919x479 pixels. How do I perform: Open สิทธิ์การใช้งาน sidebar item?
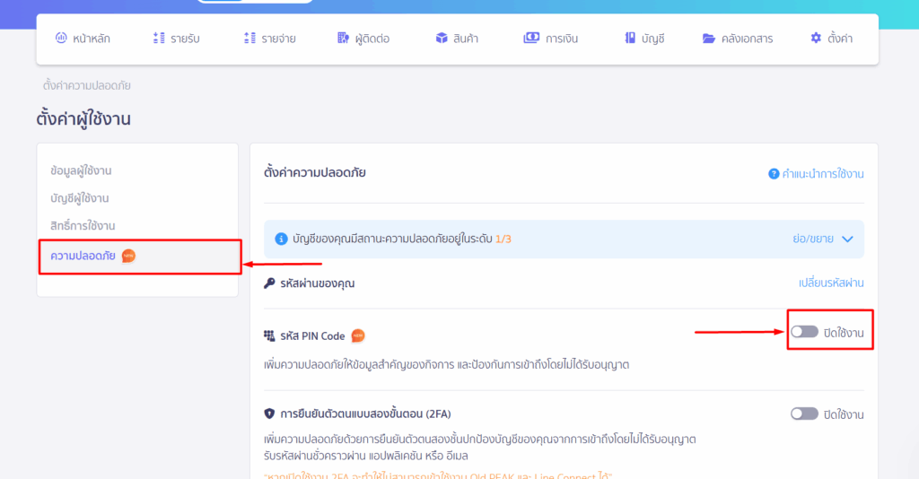83,226
